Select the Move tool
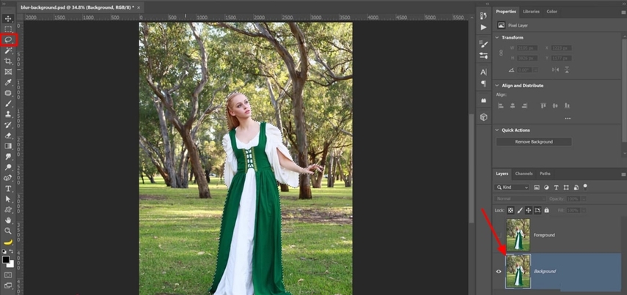627x295 pixels. (x=9, y=18)
